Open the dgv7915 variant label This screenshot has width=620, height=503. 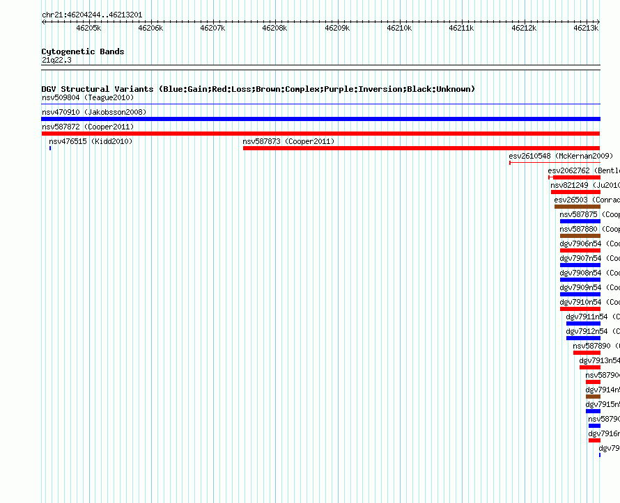(x=603, y=404)
